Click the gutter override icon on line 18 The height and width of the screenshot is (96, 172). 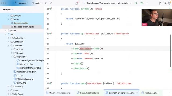51,34
